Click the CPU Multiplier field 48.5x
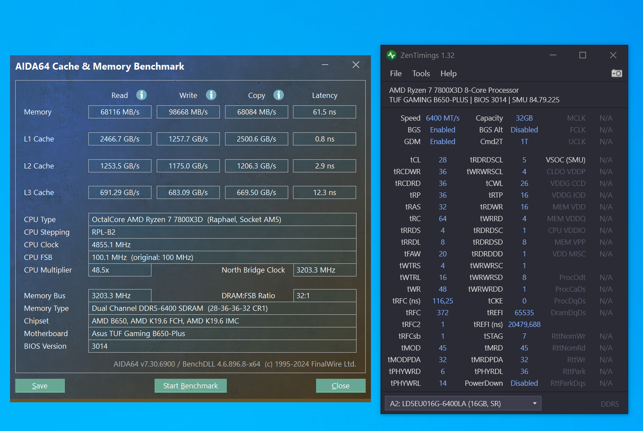Image resolution: width=643 pixels, height=431 pixels. click(120, 270)
